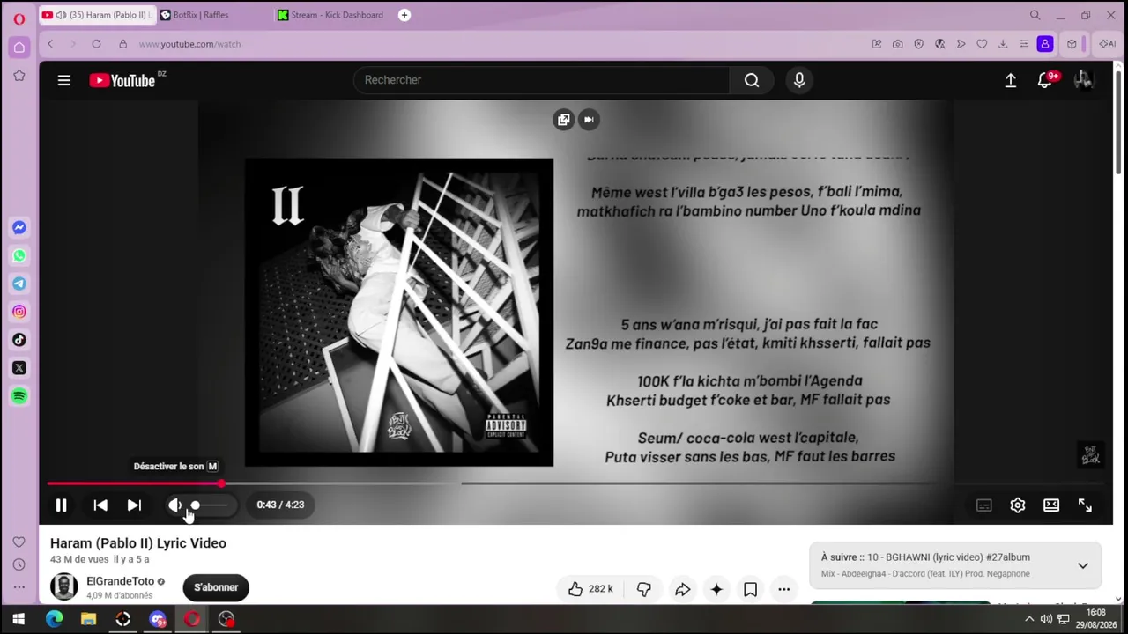This screenshot has width=1128, height=634.
Task: Toggle theater mode
Action: 1051,505
